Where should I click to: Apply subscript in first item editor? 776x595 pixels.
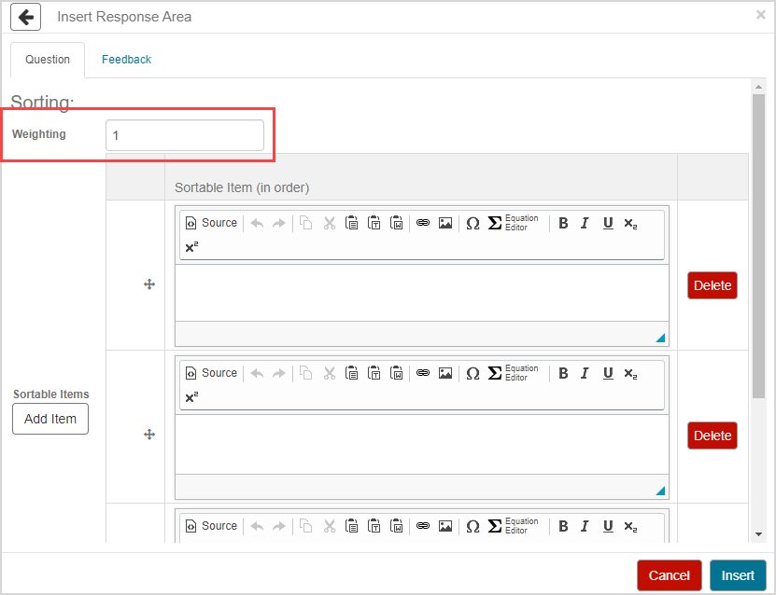click(x=630, y=223)
